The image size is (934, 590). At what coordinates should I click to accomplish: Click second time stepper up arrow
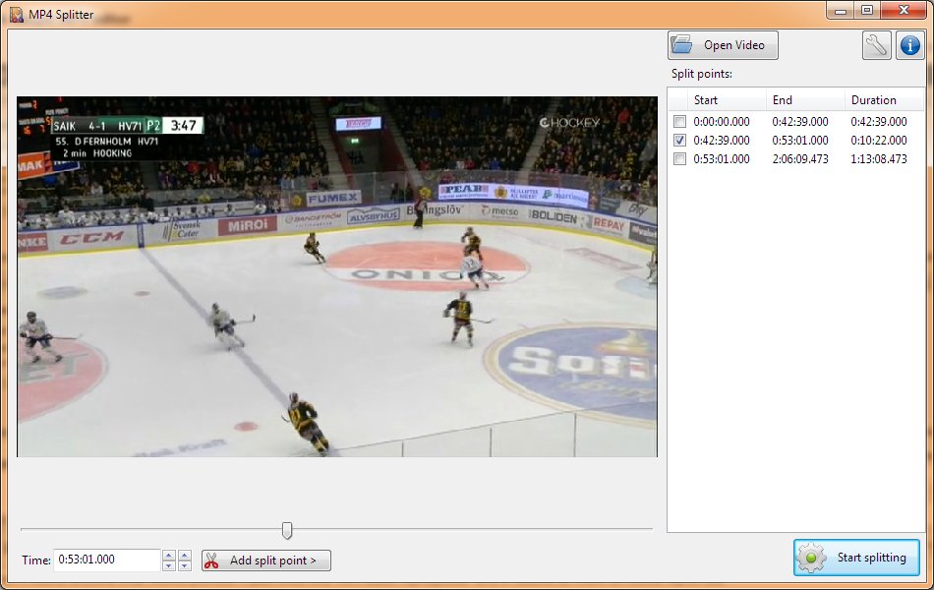[185, 556]
